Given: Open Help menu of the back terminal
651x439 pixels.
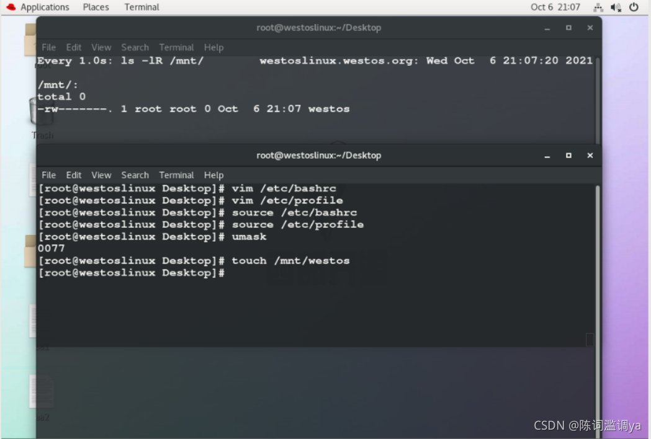Looking at the screenshot, I should click(x=214, y=47).
